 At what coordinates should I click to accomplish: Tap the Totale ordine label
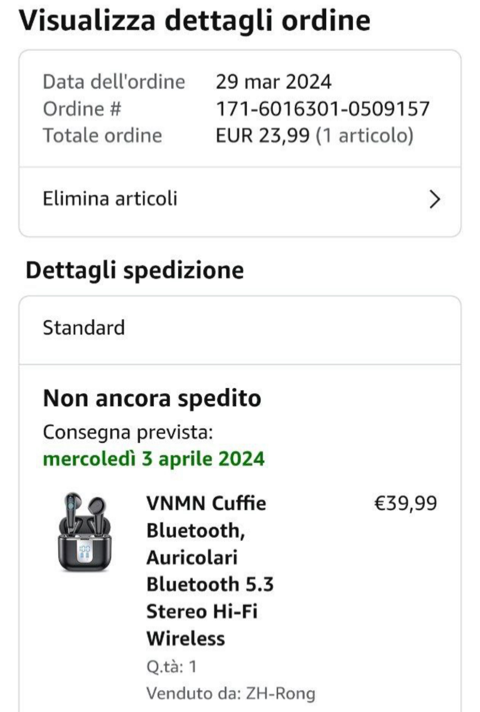(103, 135)
